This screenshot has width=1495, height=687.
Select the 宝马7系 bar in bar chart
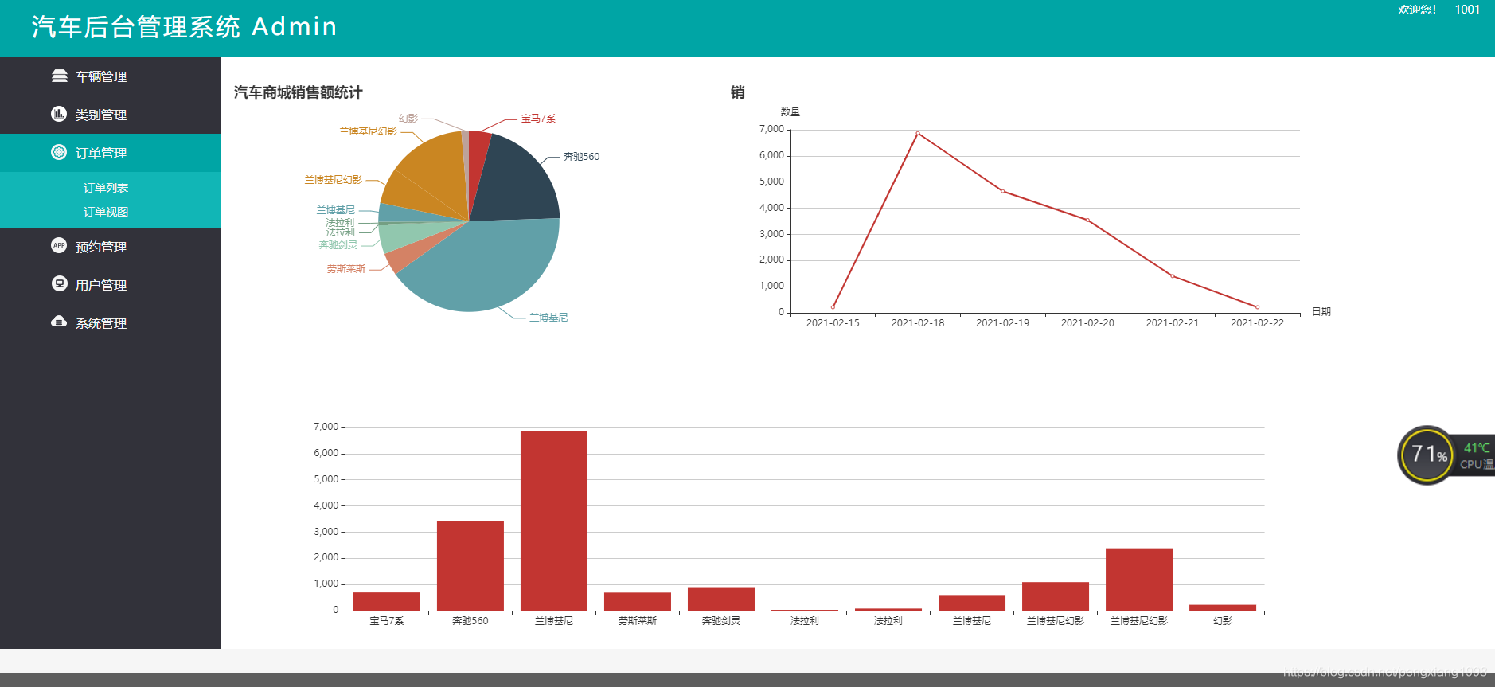tap(387, 601)
